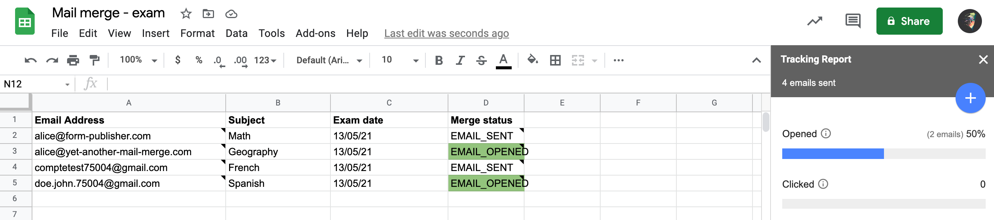Viewport: 994px width, 220px height.
Task: Open the fill color picker
Action: click(532, 60)
